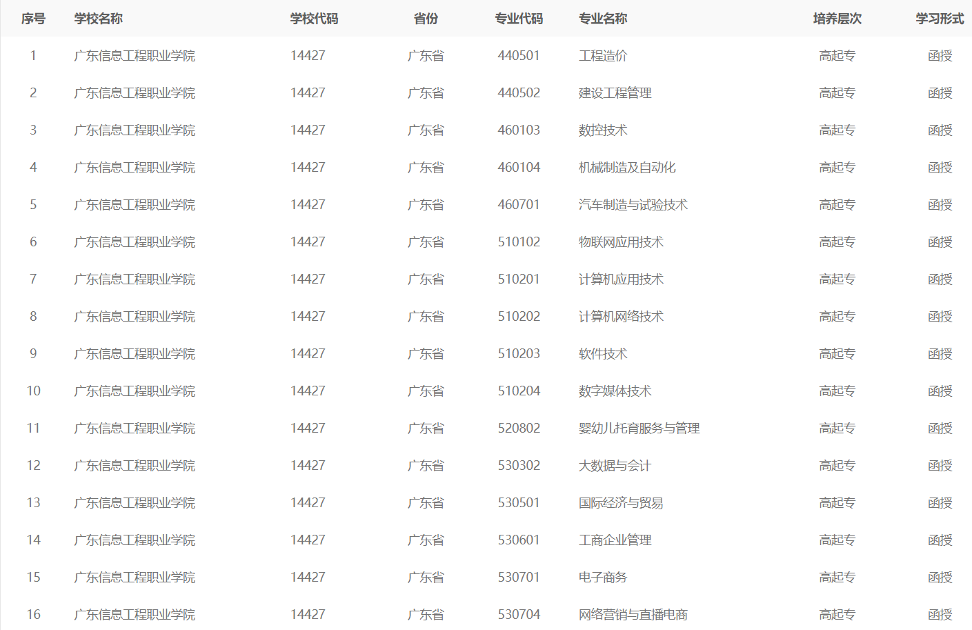Select major name 大数据与会计
This screenshot has height=630, width=972.
[615, 466]
